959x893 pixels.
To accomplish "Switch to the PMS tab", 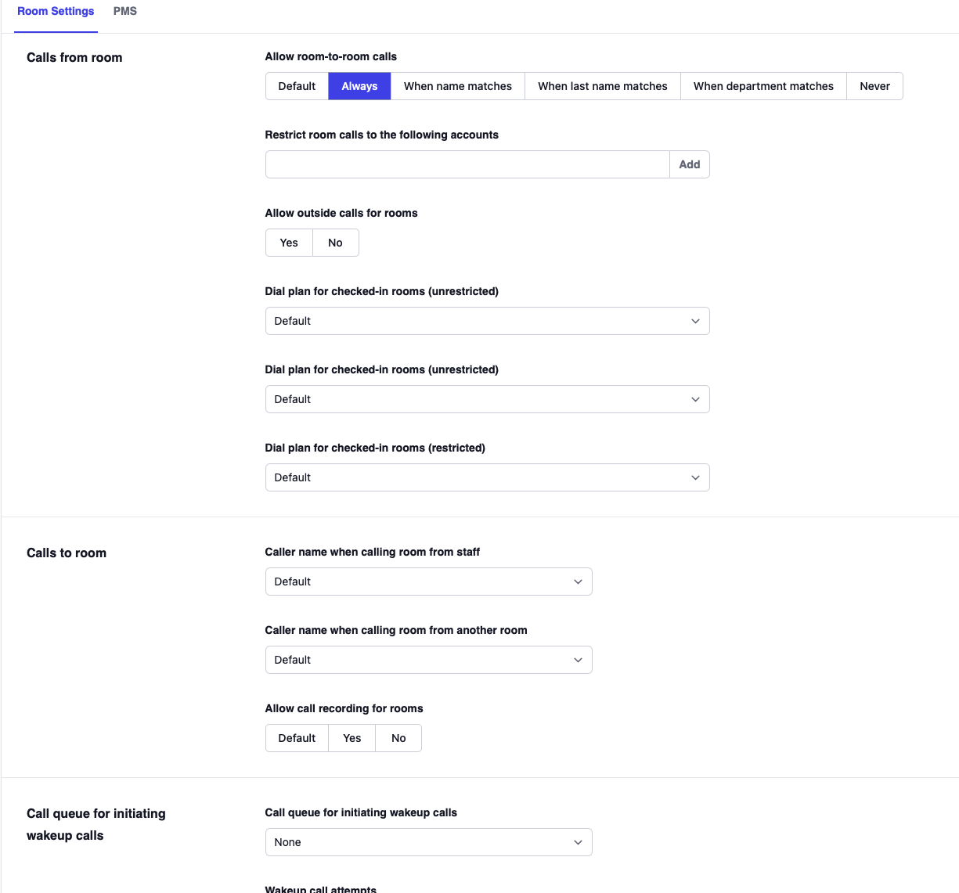I will [124, 11].
